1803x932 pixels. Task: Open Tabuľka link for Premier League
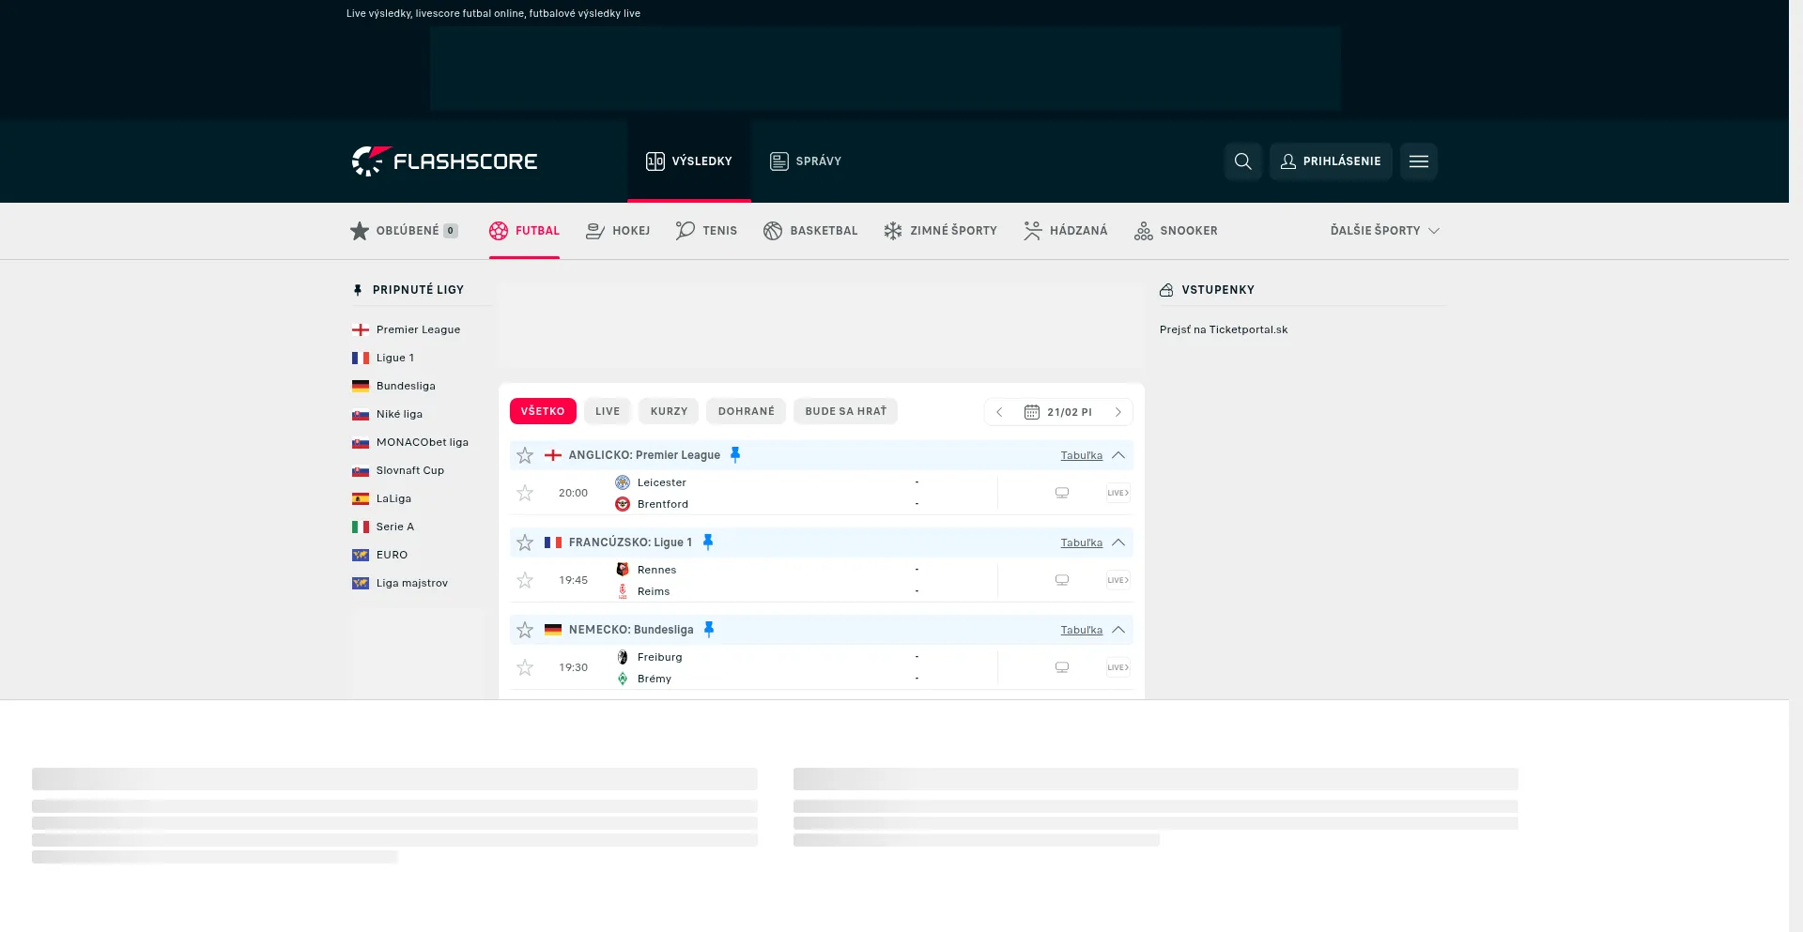(1082, 455)
